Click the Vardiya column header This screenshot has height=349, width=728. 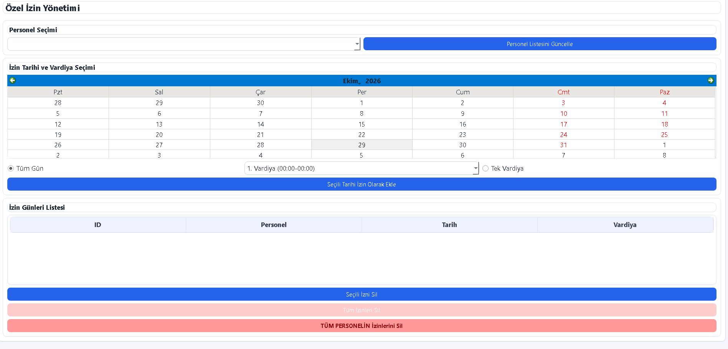pos(625,225)
